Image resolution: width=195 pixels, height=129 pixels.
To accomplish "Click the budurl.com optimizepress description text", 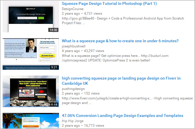I will pyautogui.click(x=115, y=58).
